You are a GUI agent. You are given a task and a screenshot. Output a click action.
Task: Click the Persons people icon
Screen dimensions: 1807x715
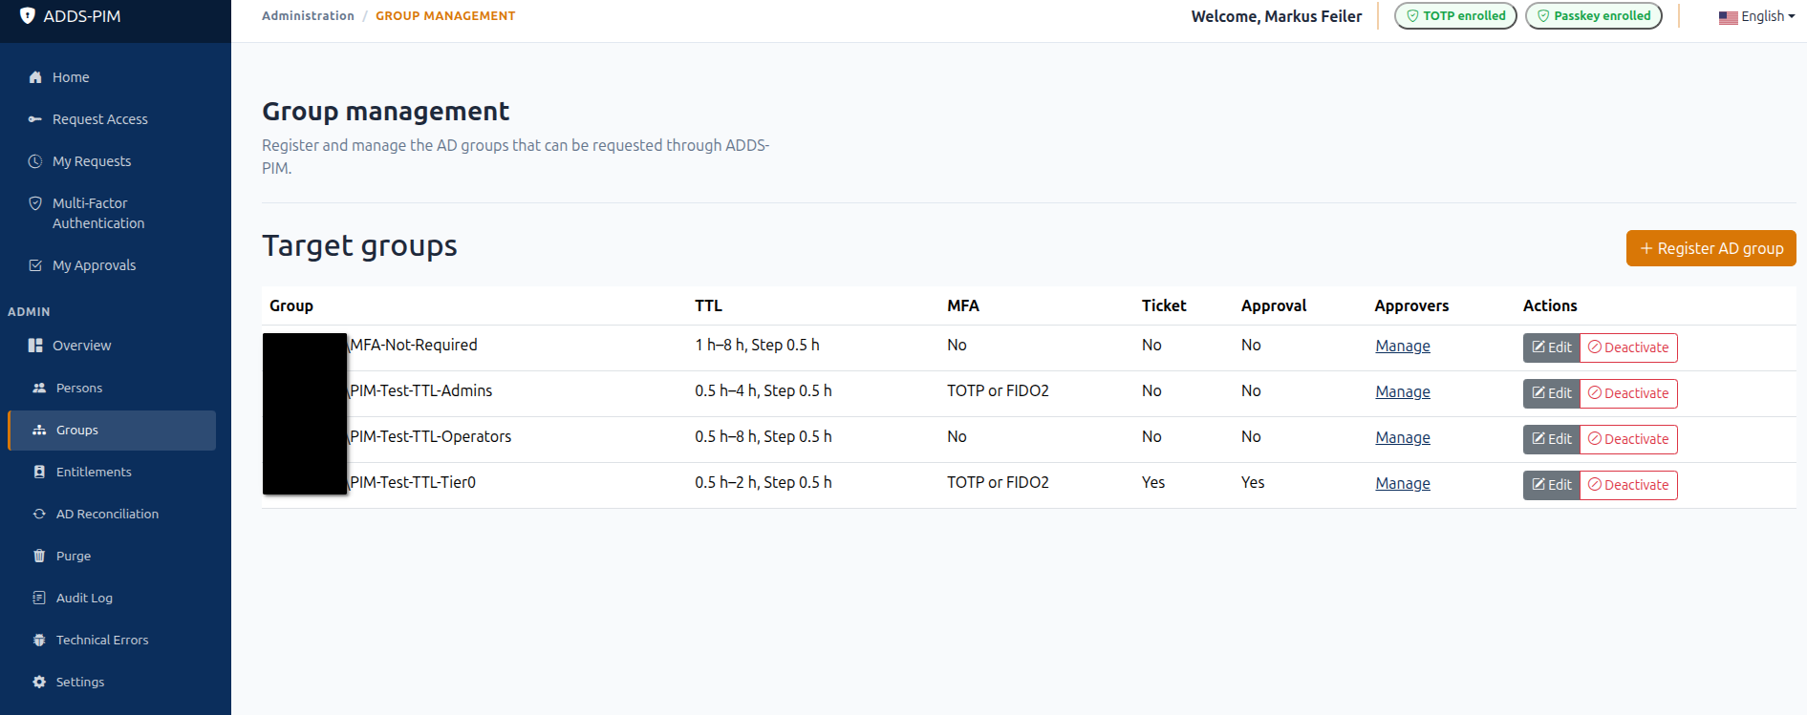point(39,388)
